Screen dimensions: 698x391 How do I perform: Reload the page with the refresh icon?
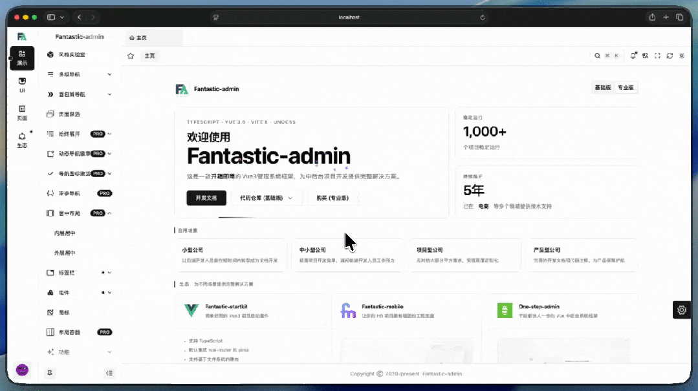(670, 56)
